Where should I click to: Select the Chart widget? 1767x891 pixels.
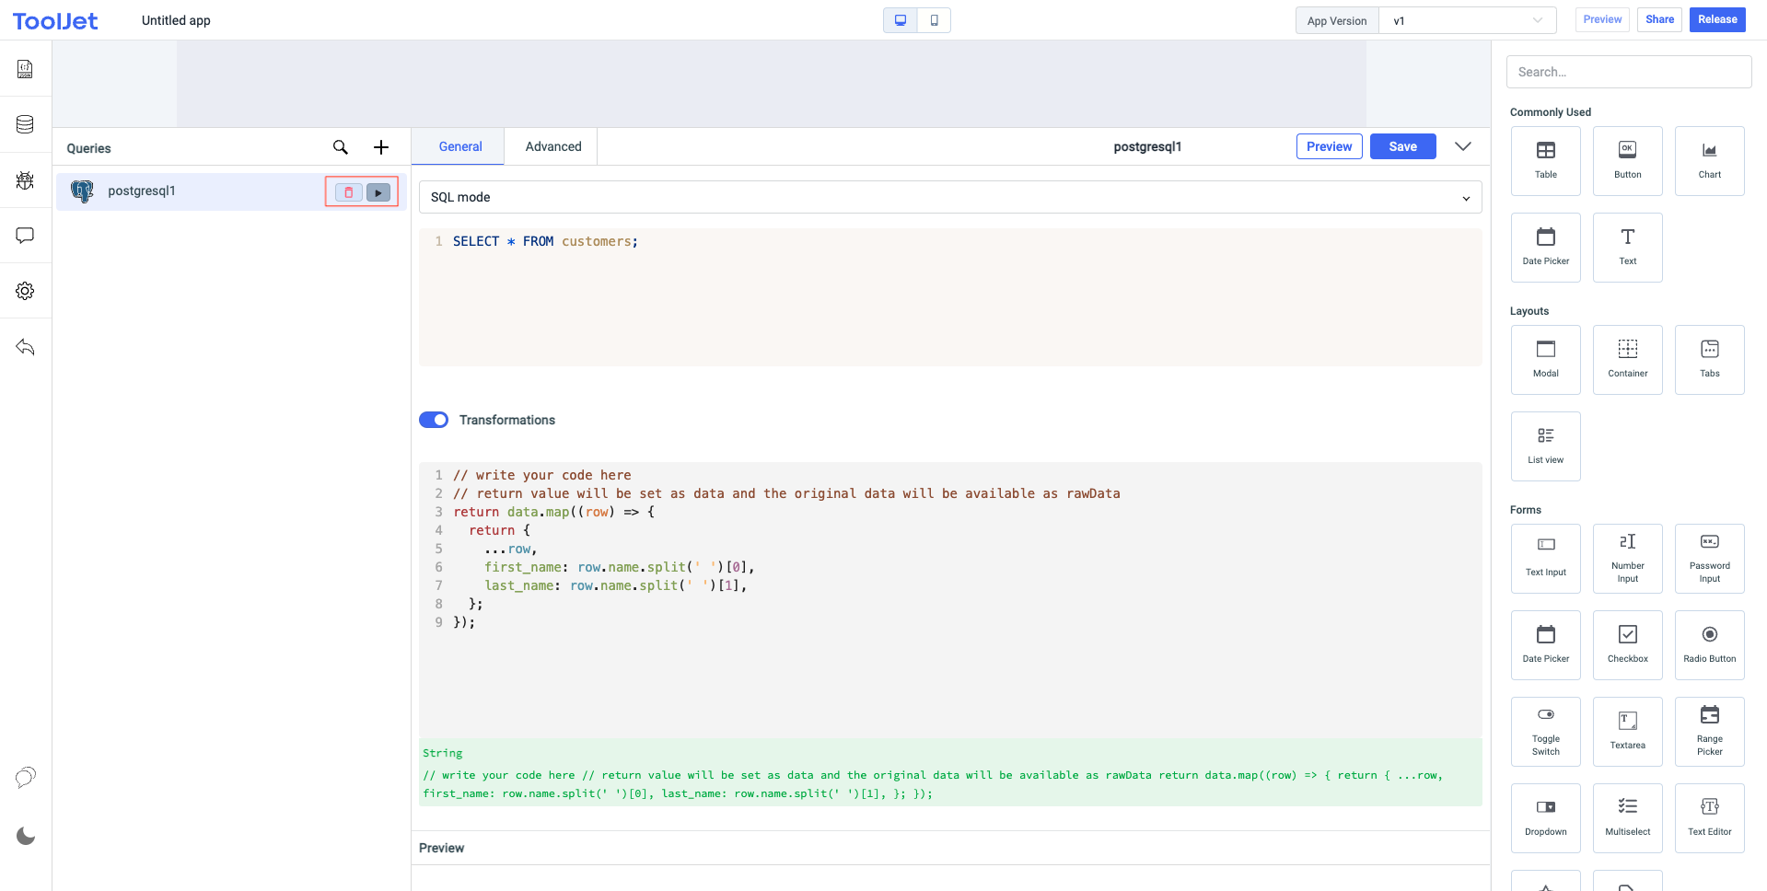[1709, 161]
